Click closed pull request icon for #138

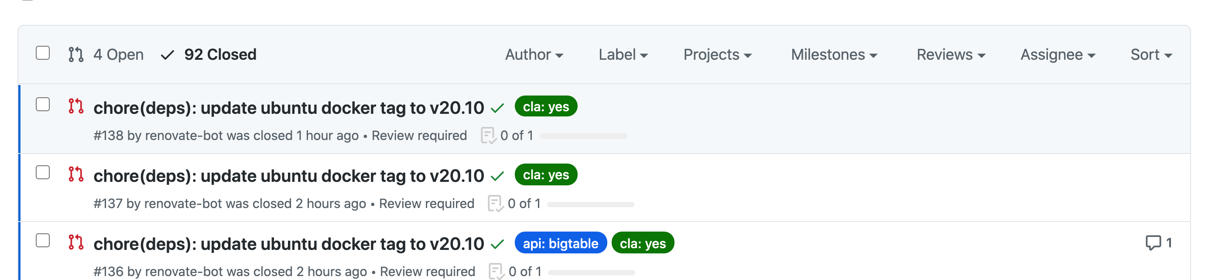pos(76,106)
